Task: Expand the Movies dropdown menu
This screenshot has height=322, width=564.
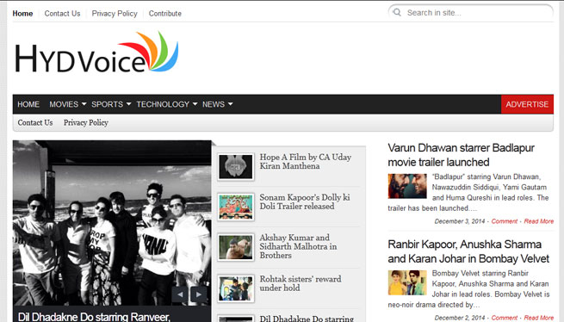Action: [x=68, y=104]
